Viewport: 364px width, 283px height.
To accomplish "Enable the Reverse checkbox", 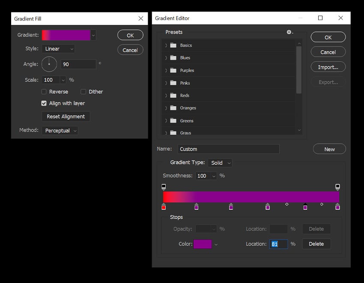I will coord(44,92).
